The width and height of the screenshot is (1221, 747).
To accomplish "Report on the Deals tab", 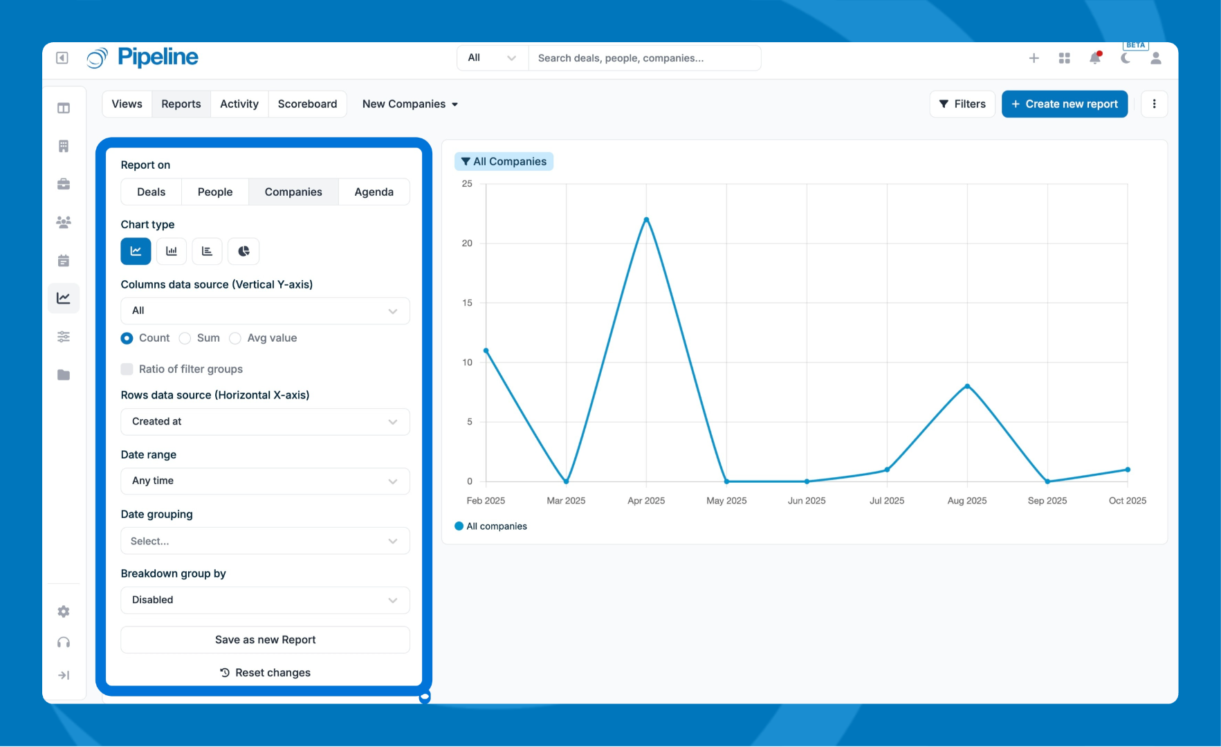I will (x=151, y=192).
